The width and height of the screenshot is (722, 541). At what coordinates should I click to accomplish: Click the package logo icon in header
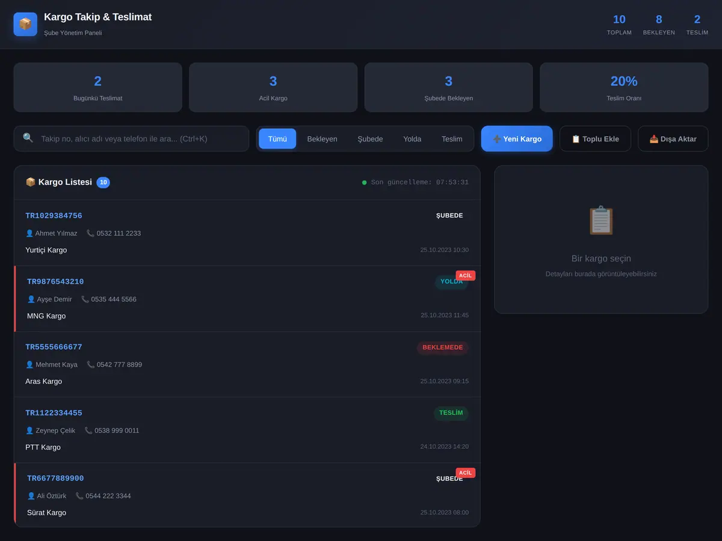point(25,24)
